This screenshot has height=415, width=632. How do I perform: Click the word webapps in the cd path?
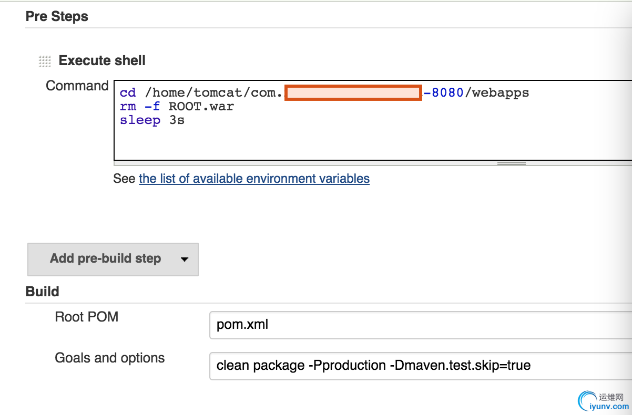pos(501,93)
